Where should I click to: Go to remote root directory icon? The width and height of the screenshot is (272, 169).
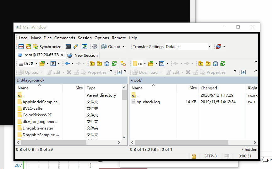coord(208,64)
